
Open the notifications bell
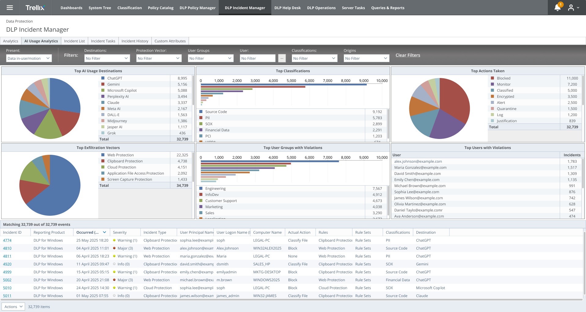coord(558,8)
